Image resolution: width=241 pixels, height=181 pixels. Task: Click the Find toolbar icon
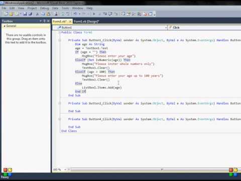coord(56,14)
